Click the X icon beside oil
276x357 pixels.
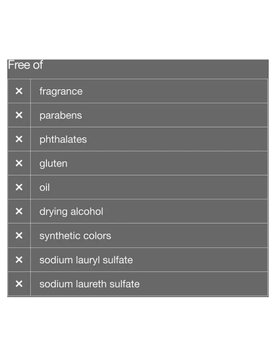19,187
